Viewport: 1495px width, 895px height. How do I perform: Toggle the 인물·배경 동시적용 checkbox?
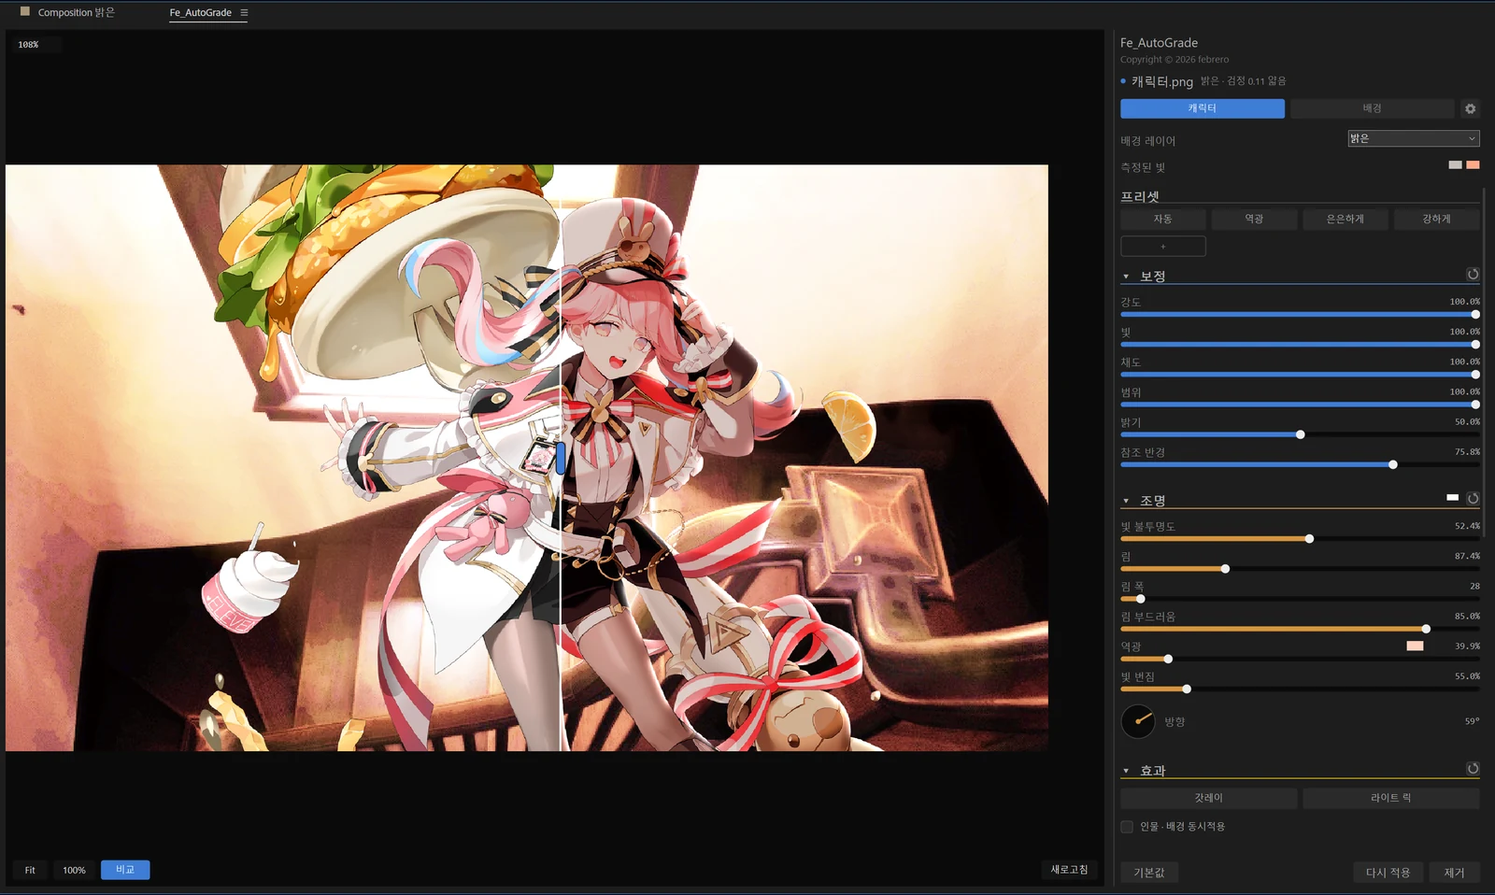1127,827
